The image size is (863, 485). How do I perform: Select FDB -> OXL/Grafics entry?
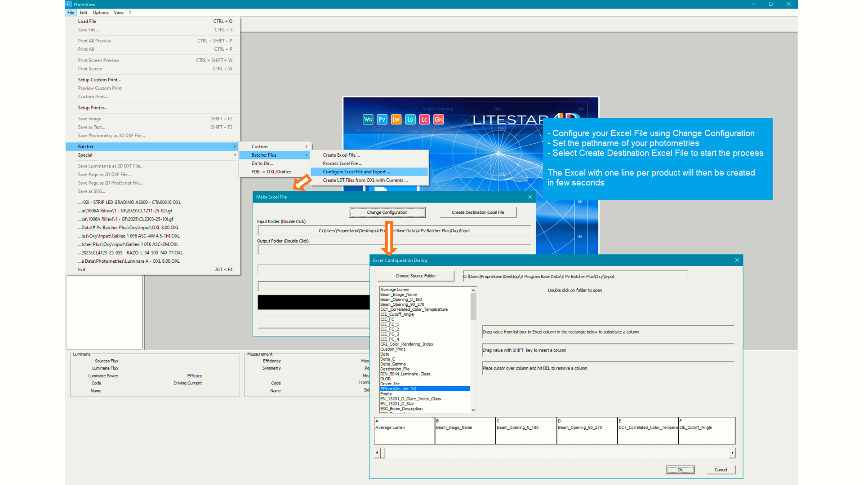pos(276,172)
